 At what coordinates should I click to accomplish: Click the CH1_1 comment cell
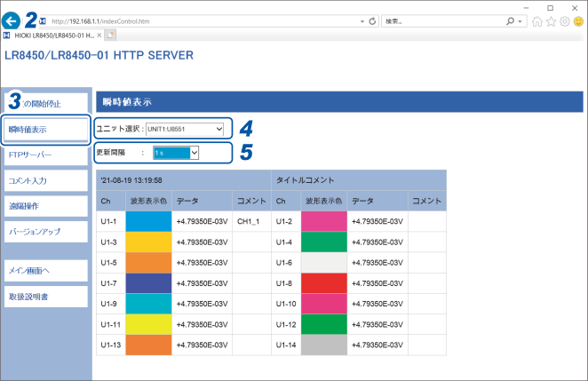[251, 221]
